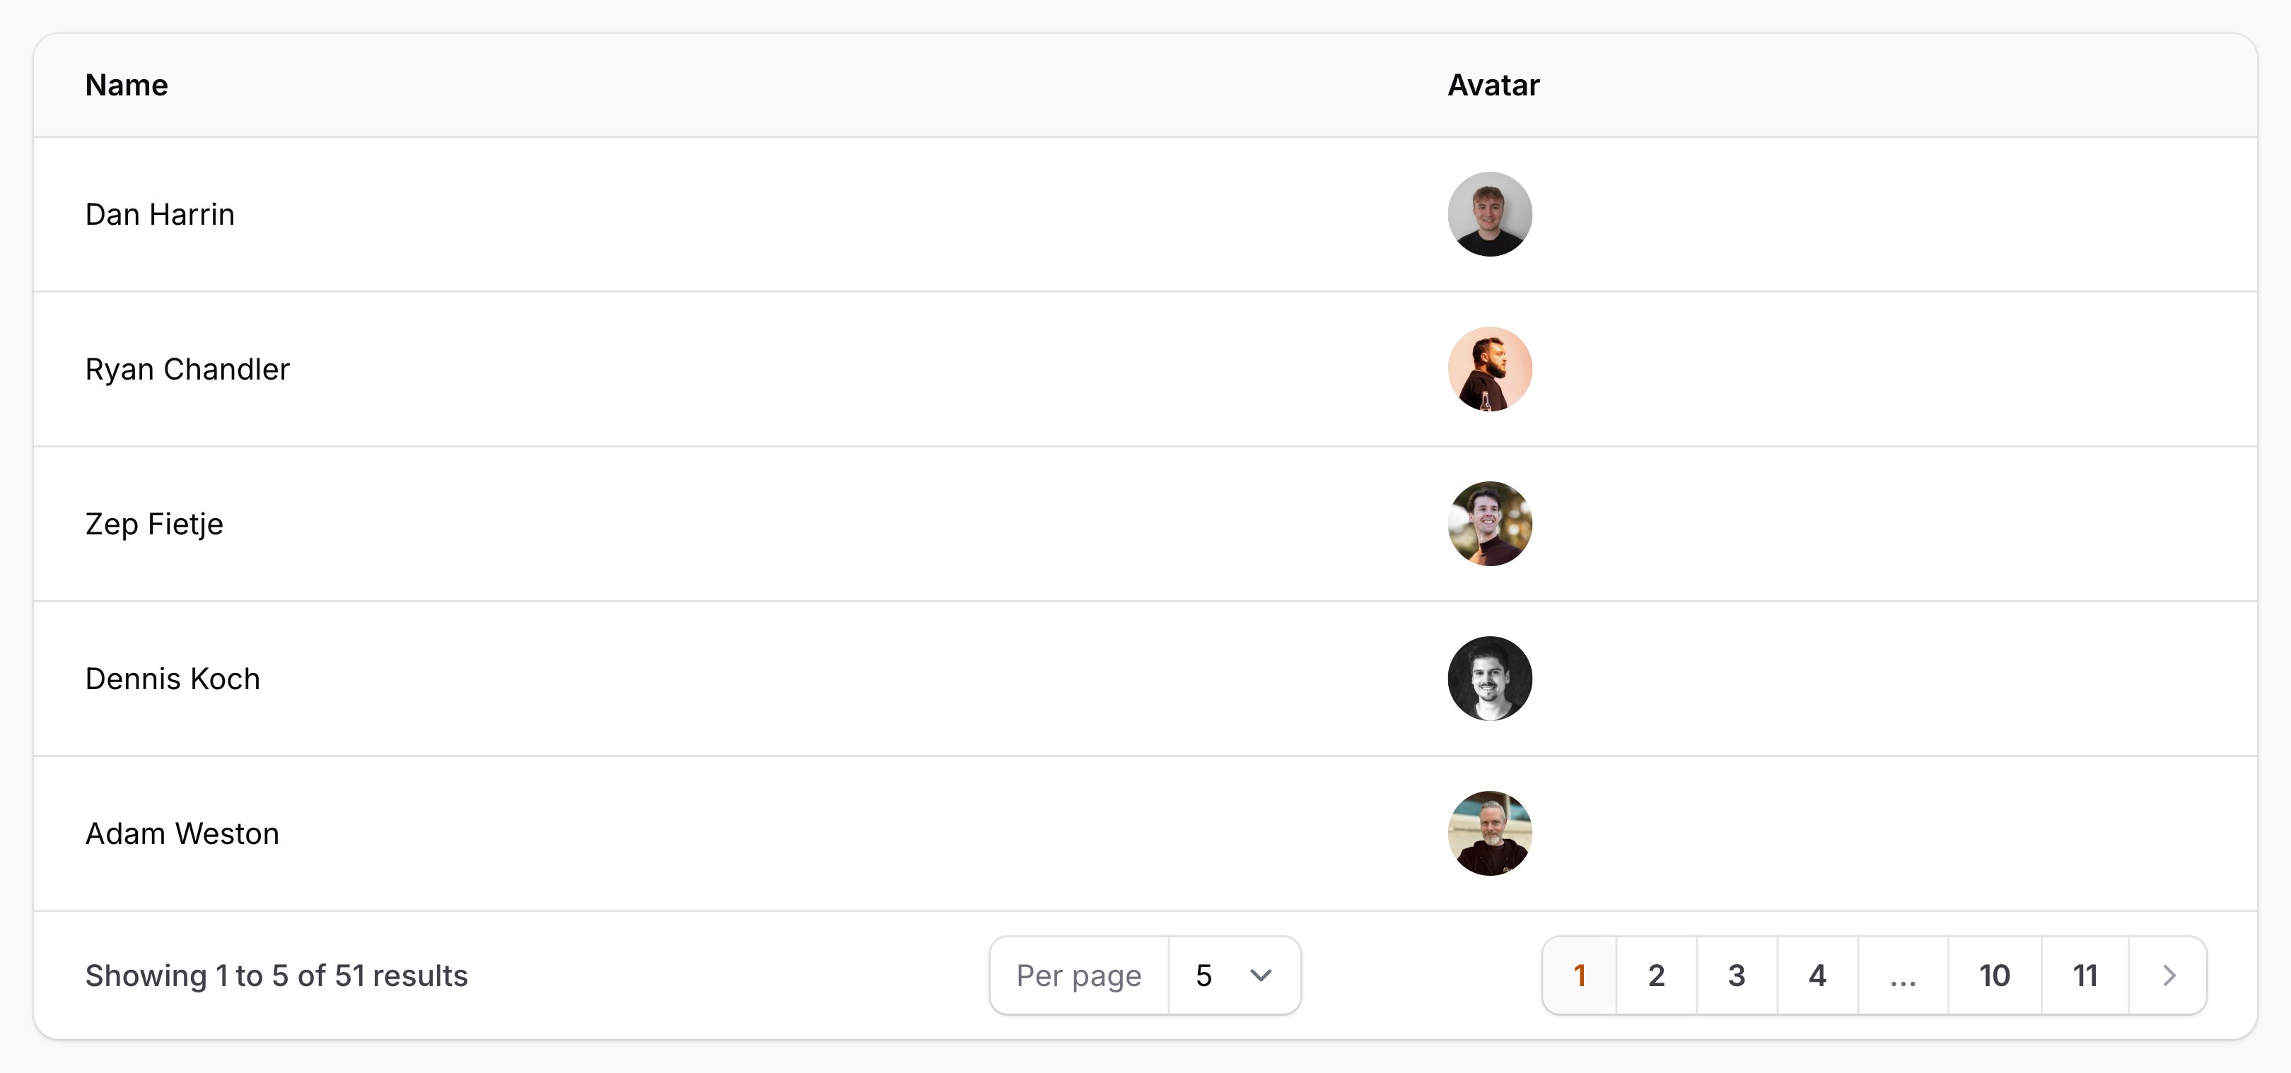Screen dimensions: 2291x1073
Task: Go to page 2
Action: click(x=1656, y=975)
